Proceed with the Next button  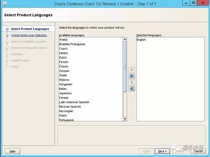pyautogui.click(x=162, y=151)
